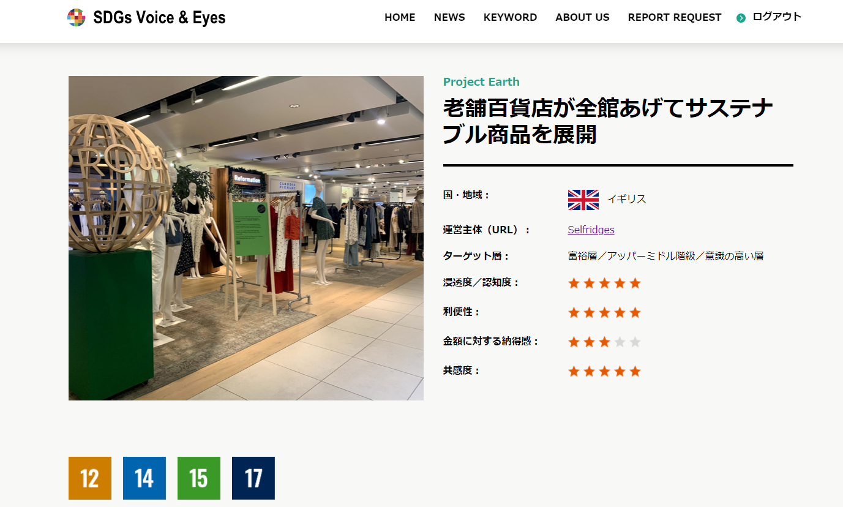Image resolution: width=843 pixels, height=507 pixels.
Task: Click the green arrow beside ログアウト
Action: (x=741, y=18)
